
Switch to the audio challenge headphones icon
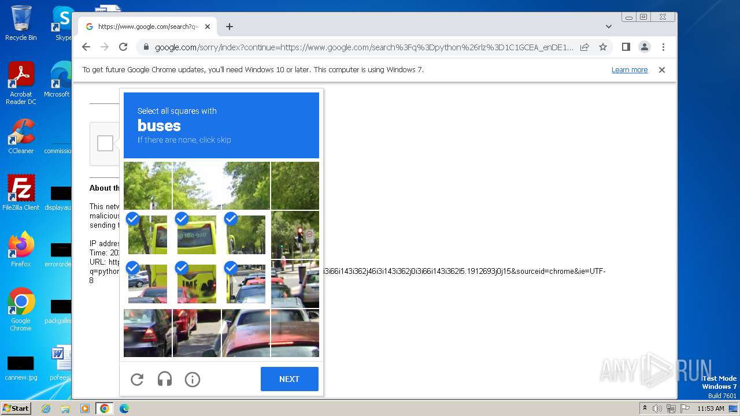pyautogui.click(x=165, y=380)
